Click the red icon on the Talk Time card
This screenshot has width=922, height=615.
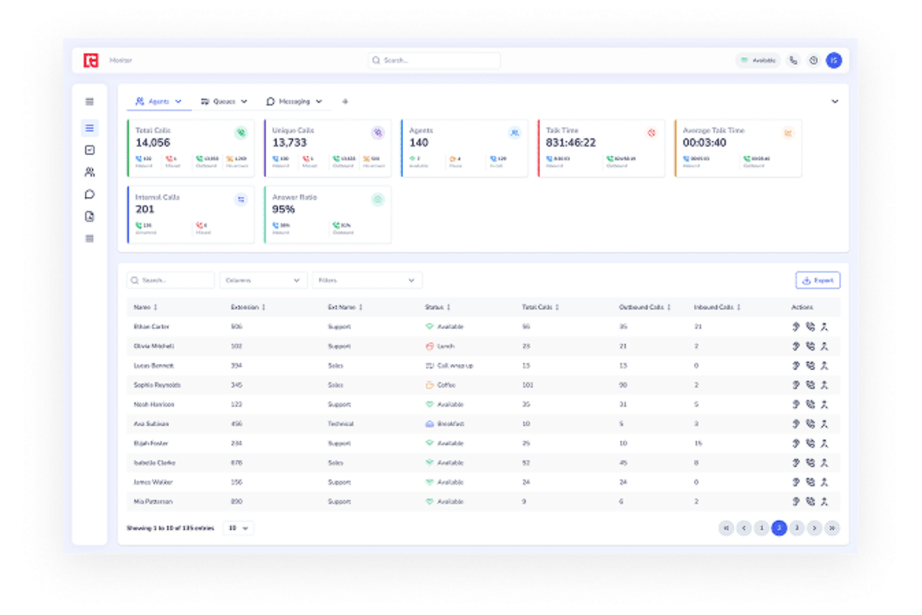click(652, 133)
